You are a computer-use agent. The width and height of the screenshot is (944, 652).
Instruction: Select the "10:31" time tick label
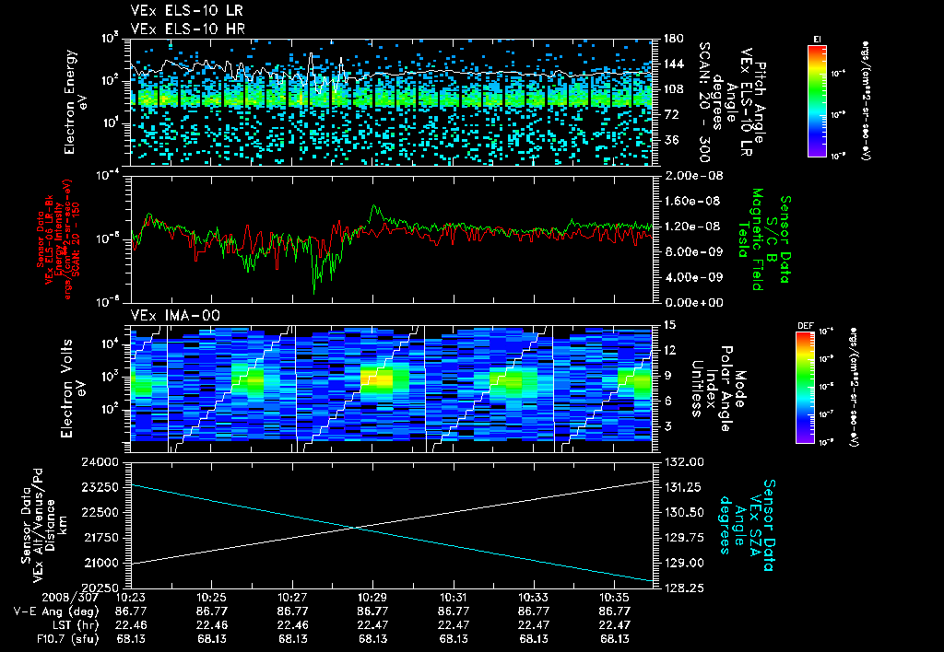tap(454, 598)
